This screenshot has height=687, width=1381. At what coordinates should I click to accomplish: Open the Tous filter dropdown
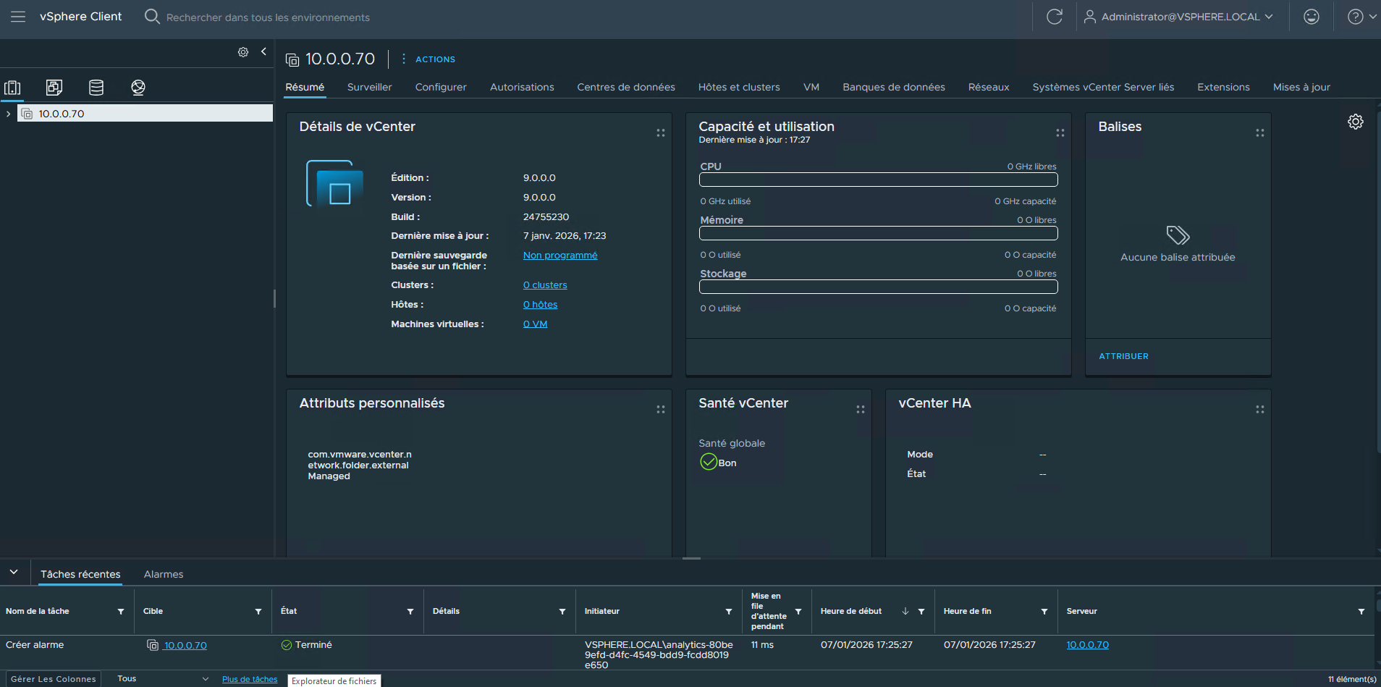[162, 678]
